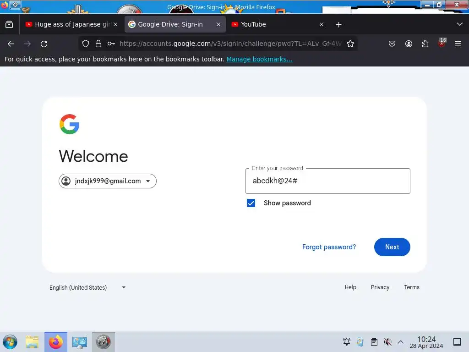469x352 pixels.
Task: Show site security lock information
Action: coord(98,44)
